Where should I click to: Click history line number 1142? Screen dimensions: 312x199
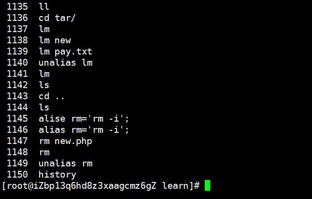[x=18, y=85]
